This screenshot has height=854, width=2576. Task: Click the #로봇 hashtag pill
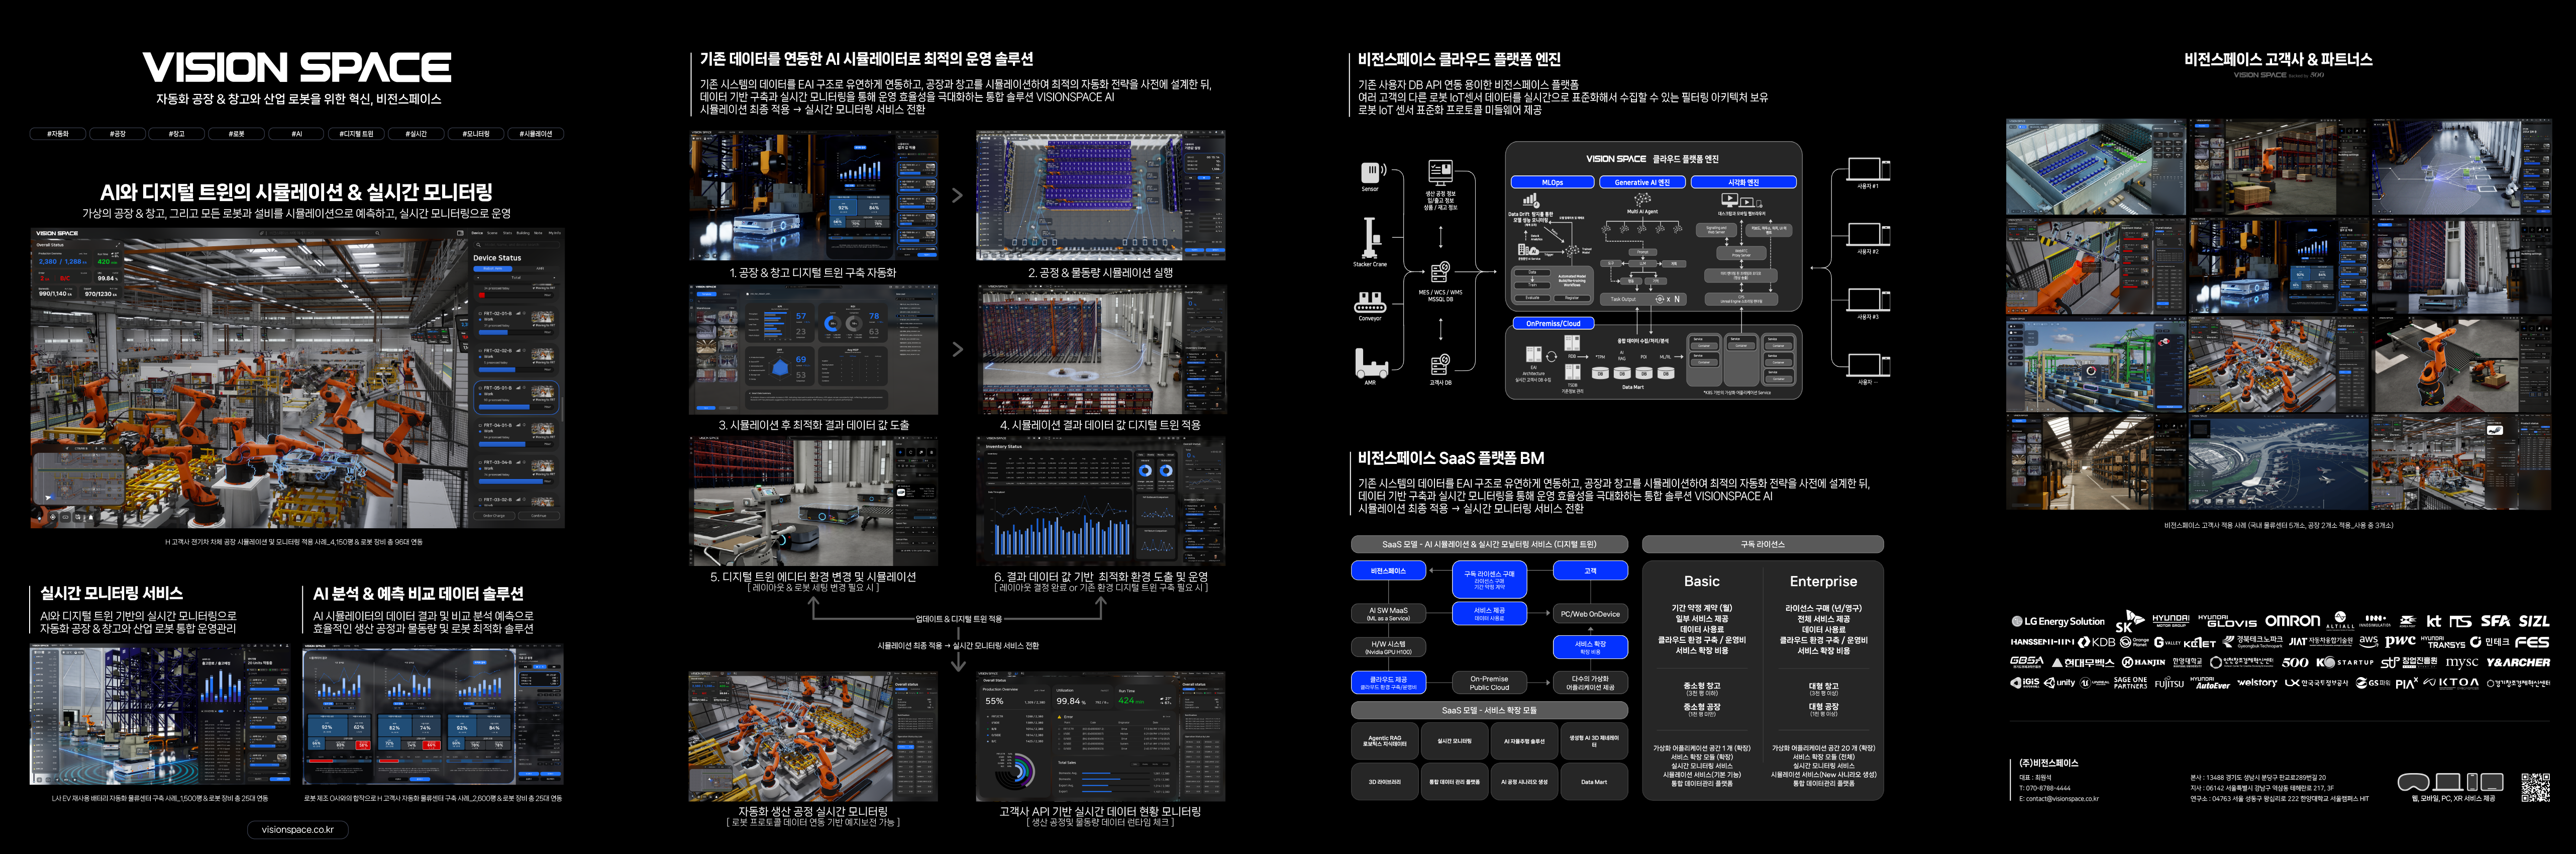(x=236, y=133)
